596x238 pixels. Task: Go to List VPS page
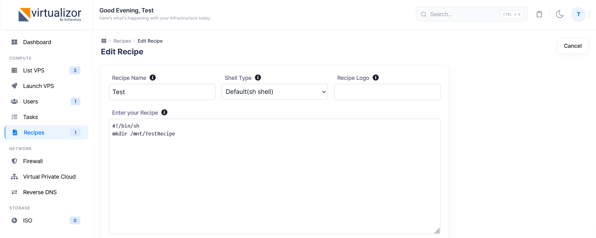click(x=47, y=71)
